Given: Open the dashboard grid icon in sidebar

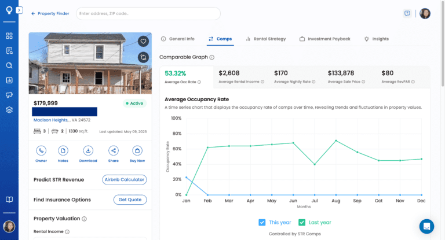Looking at the screenshot, I should pyautogui.click(x=9, y=36).
